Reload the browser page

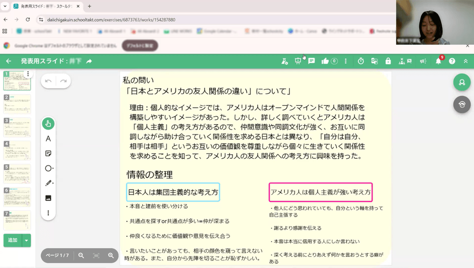click(x=28, y=20)
